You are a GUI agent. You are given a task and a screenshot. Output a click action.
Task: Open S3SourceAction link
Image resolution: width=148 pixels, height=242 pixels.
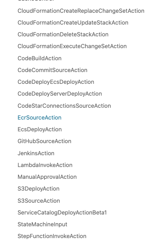coord(39,201)
